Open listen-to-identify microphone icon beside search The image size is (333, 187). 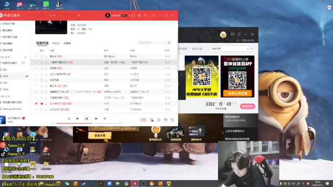pyautogui.click(x=79, y=15)
